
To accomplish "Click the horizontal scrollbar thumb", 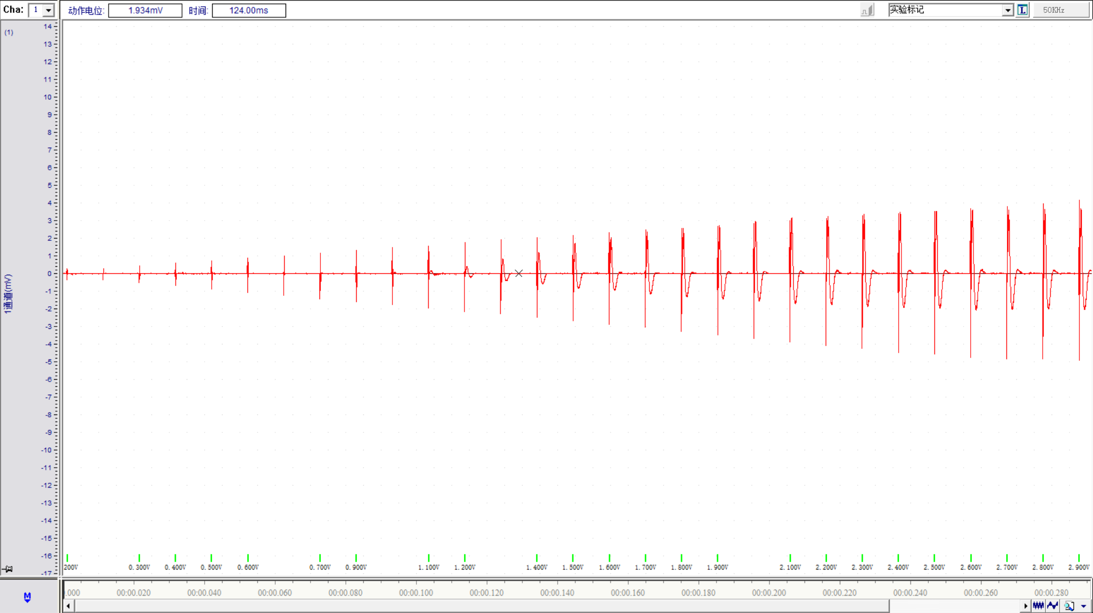I will pyautogui.click(x=481, y=606).
